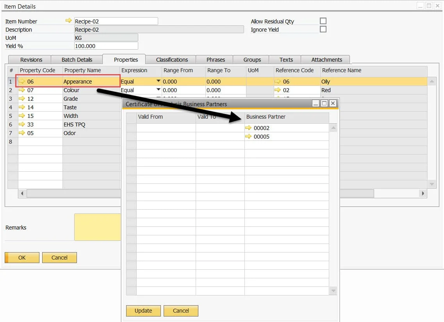
Task: Open Expression dropdown for Colour row
Action: click(x=158, y=89)
